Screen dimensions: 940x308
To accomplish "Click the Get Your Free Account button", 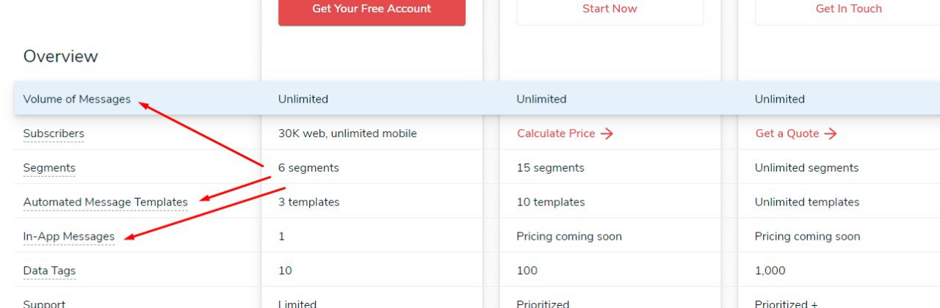I will pos(372,10).
